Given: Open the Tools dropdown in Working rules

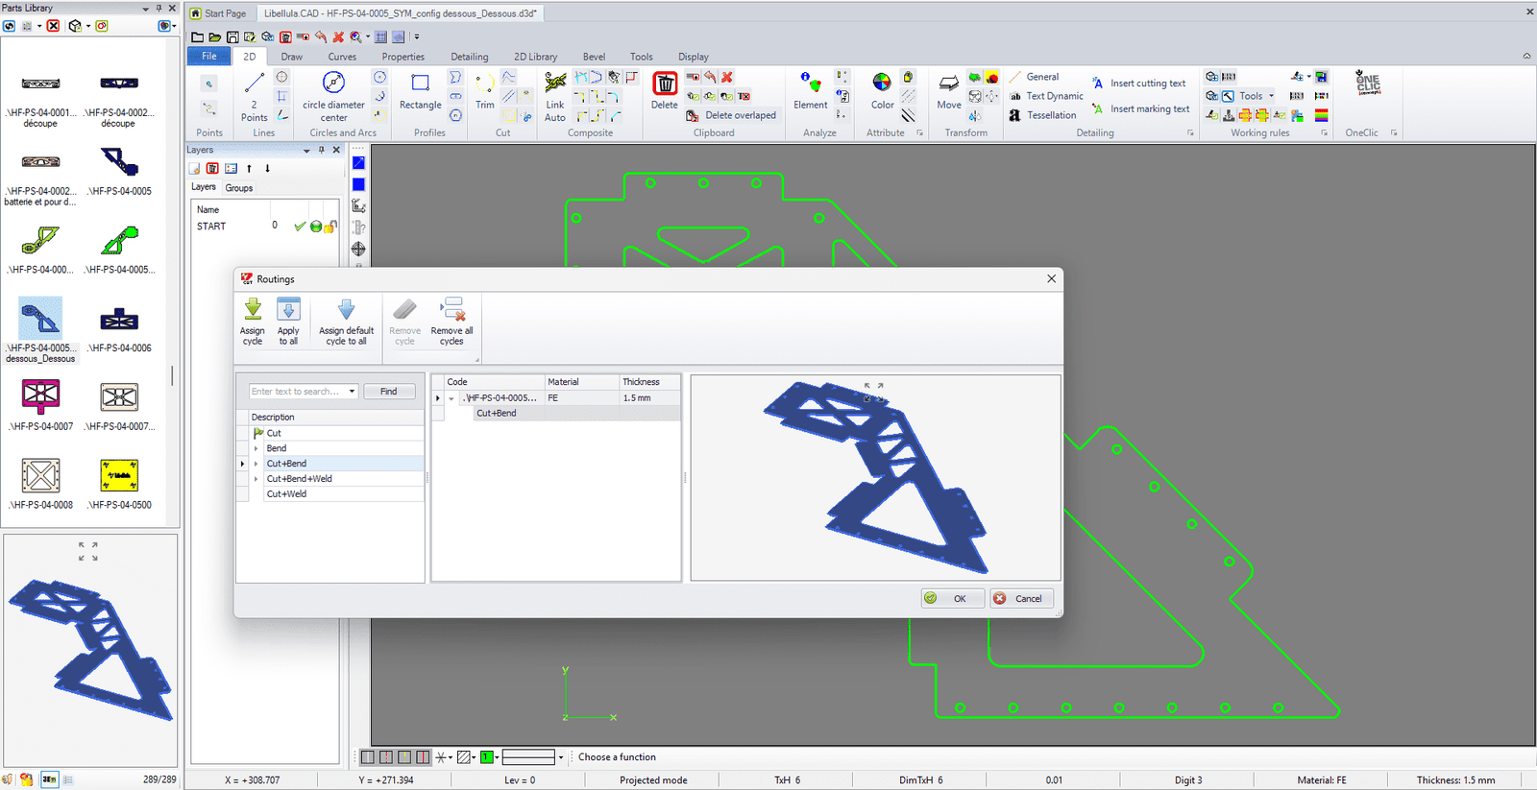Looking at the screenshot, I should coord(1271,96).
